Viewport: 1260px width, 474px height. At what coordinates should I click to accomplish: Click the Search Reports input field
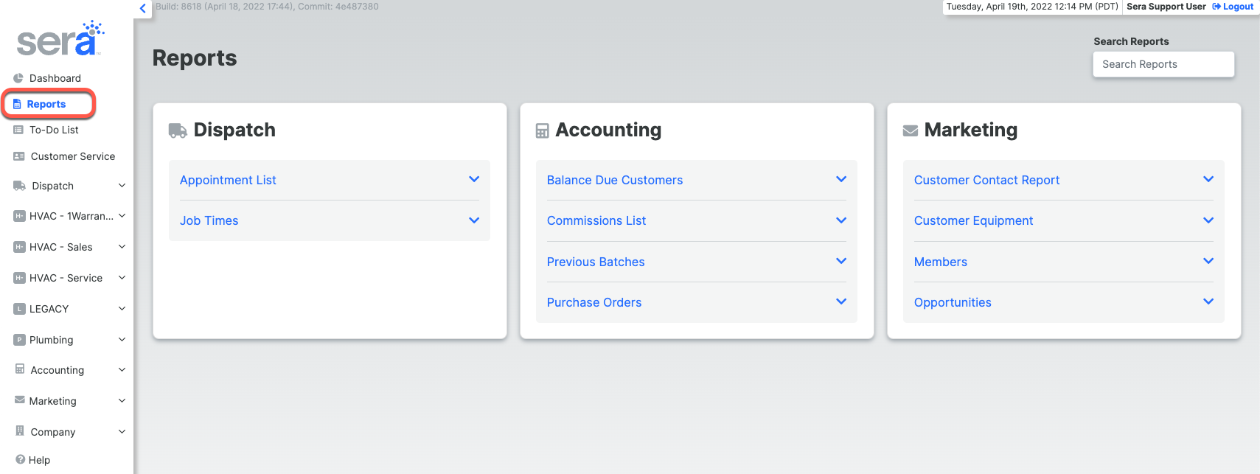click(x=1163, y=64)
